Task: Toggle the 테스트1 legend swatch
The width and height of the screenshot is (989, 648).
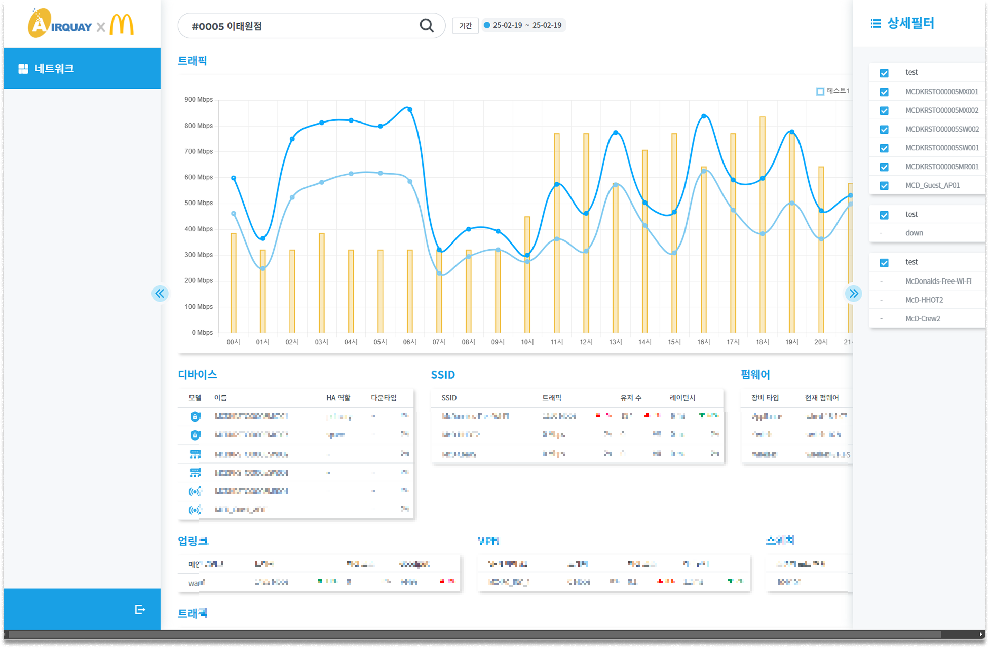Action: tap(820, 91)
